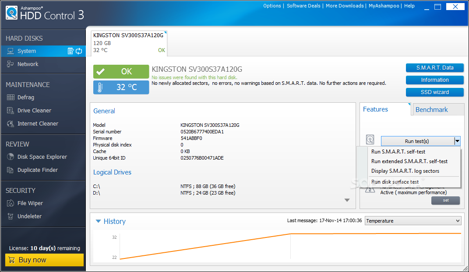Screen dimensions: 469x272
Task: Select Display S.M.A.R.T. log sectors
Action: pos(406,171)
